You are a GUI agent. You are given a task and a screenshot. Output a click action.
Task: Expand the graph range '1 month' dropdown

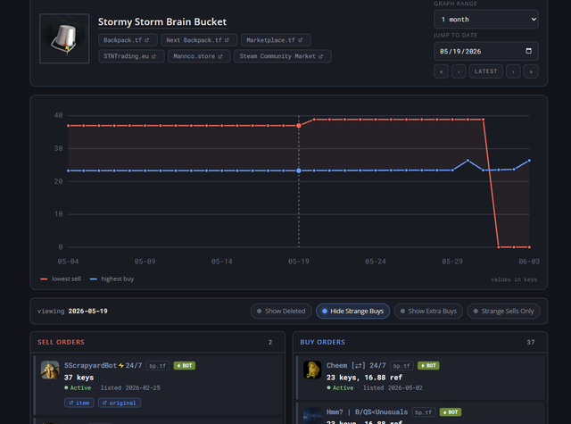coord(485,20)
